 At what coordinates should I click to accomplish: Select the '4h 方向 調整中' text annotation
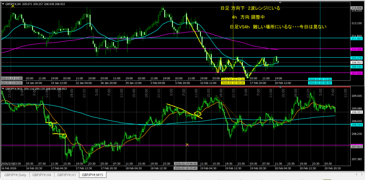tap(248, 17)
